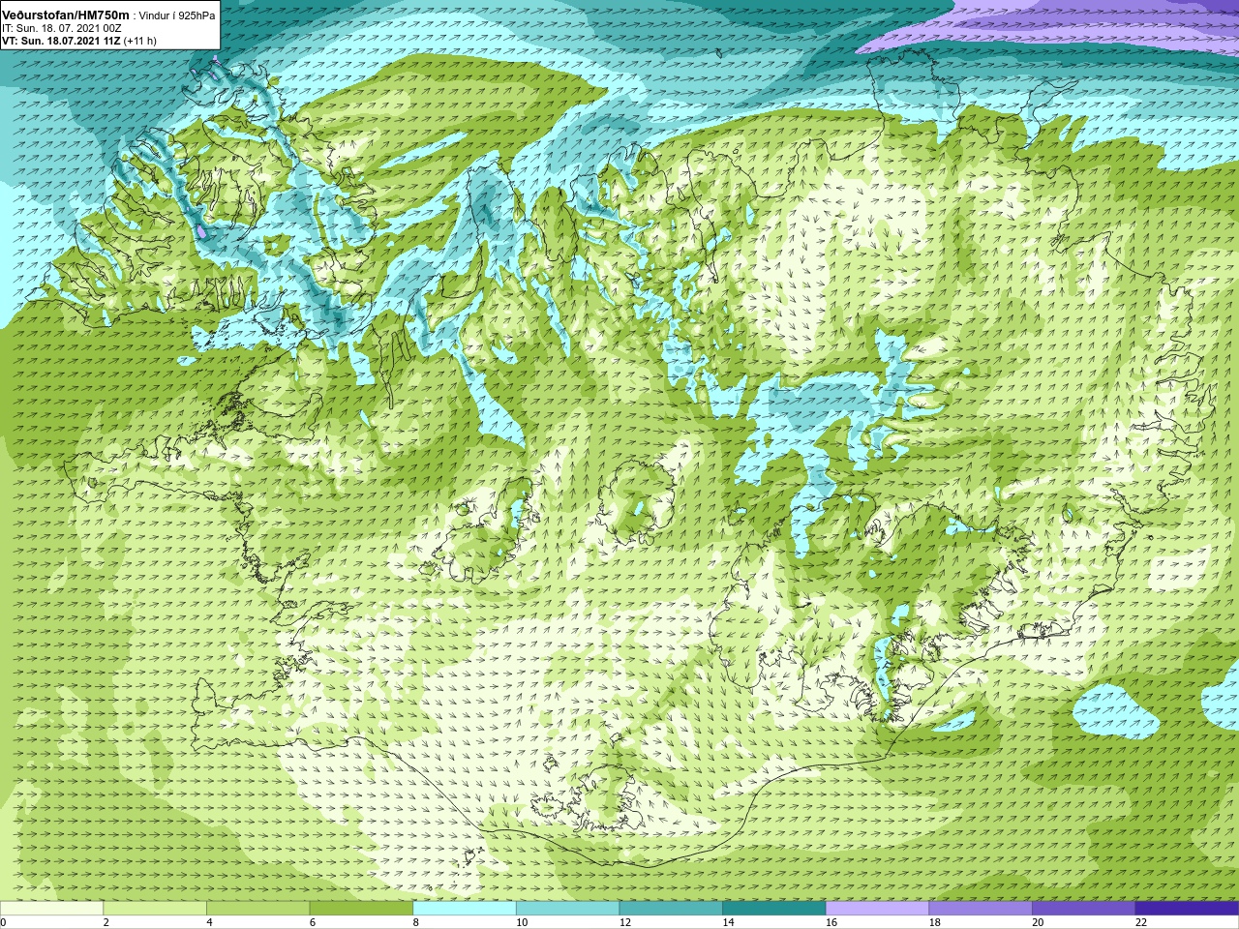Click the legend scale label '0'
The height and width of the screenshot is (929, 1239).
click(3, 922)
